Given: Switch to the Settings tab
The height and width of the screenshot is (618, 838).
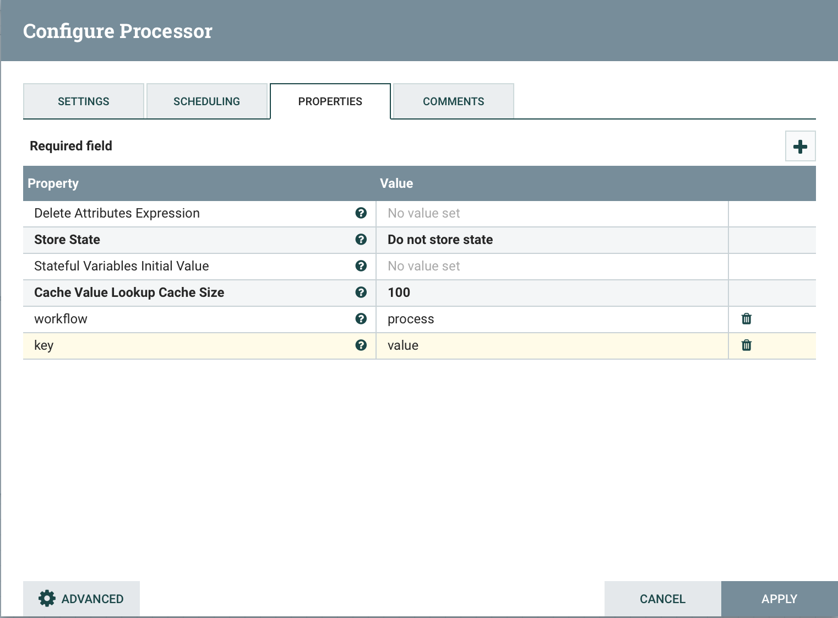Looking at the screenshot, I should (83, 101).
